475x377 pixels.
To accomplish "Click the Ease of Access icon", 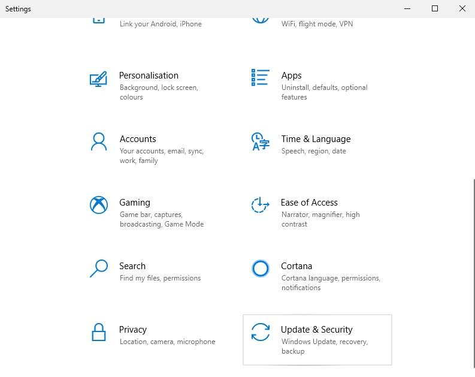I will (x=260, y=205).
